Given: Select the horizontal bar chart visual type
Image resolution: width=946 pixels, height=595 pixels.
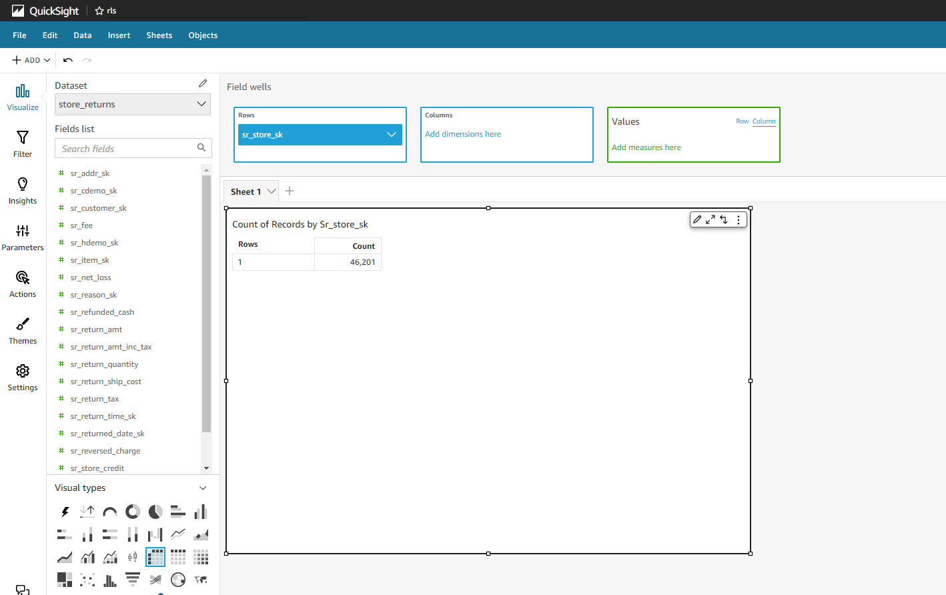Looking at the screenshot, I should (x=178, y=512).
